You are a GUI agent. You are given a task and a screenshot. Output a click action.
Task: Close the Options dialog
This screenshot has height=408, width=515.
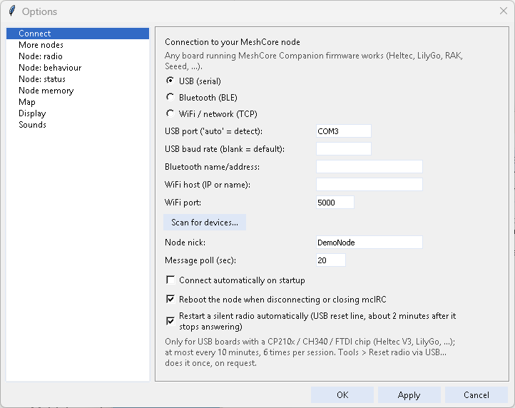(x=503, y=11)
